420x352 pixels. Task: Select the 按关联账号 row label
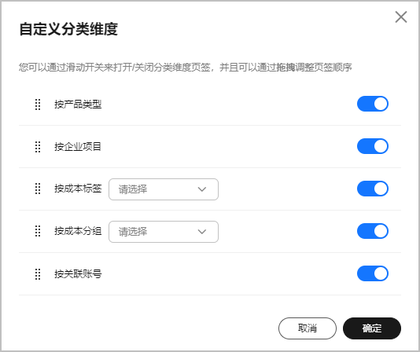(78, 274)
